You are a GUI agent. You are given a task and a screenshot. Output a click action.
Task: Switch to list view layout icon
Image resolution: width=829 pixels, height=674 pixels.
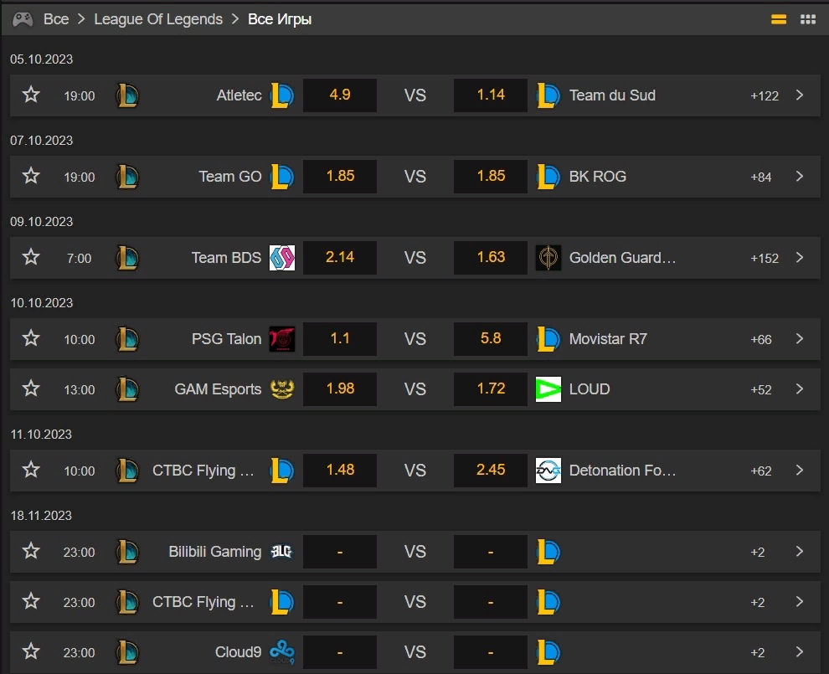pyautogui.click(x=779, y=18)
